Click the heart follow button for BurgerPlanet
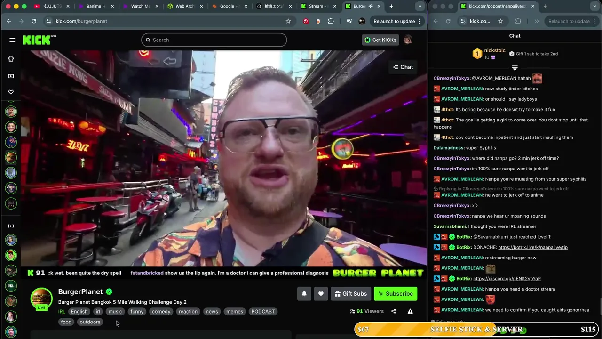 (x=321, y=294)
